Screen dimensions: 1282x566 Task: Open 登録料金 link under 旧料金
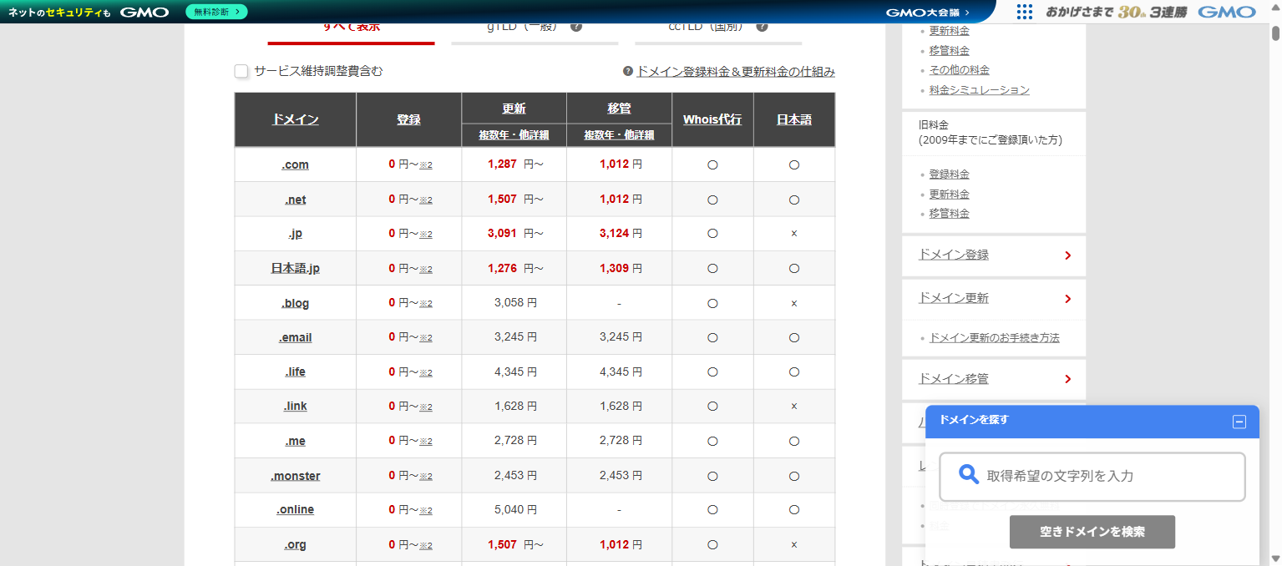[950, 174]
